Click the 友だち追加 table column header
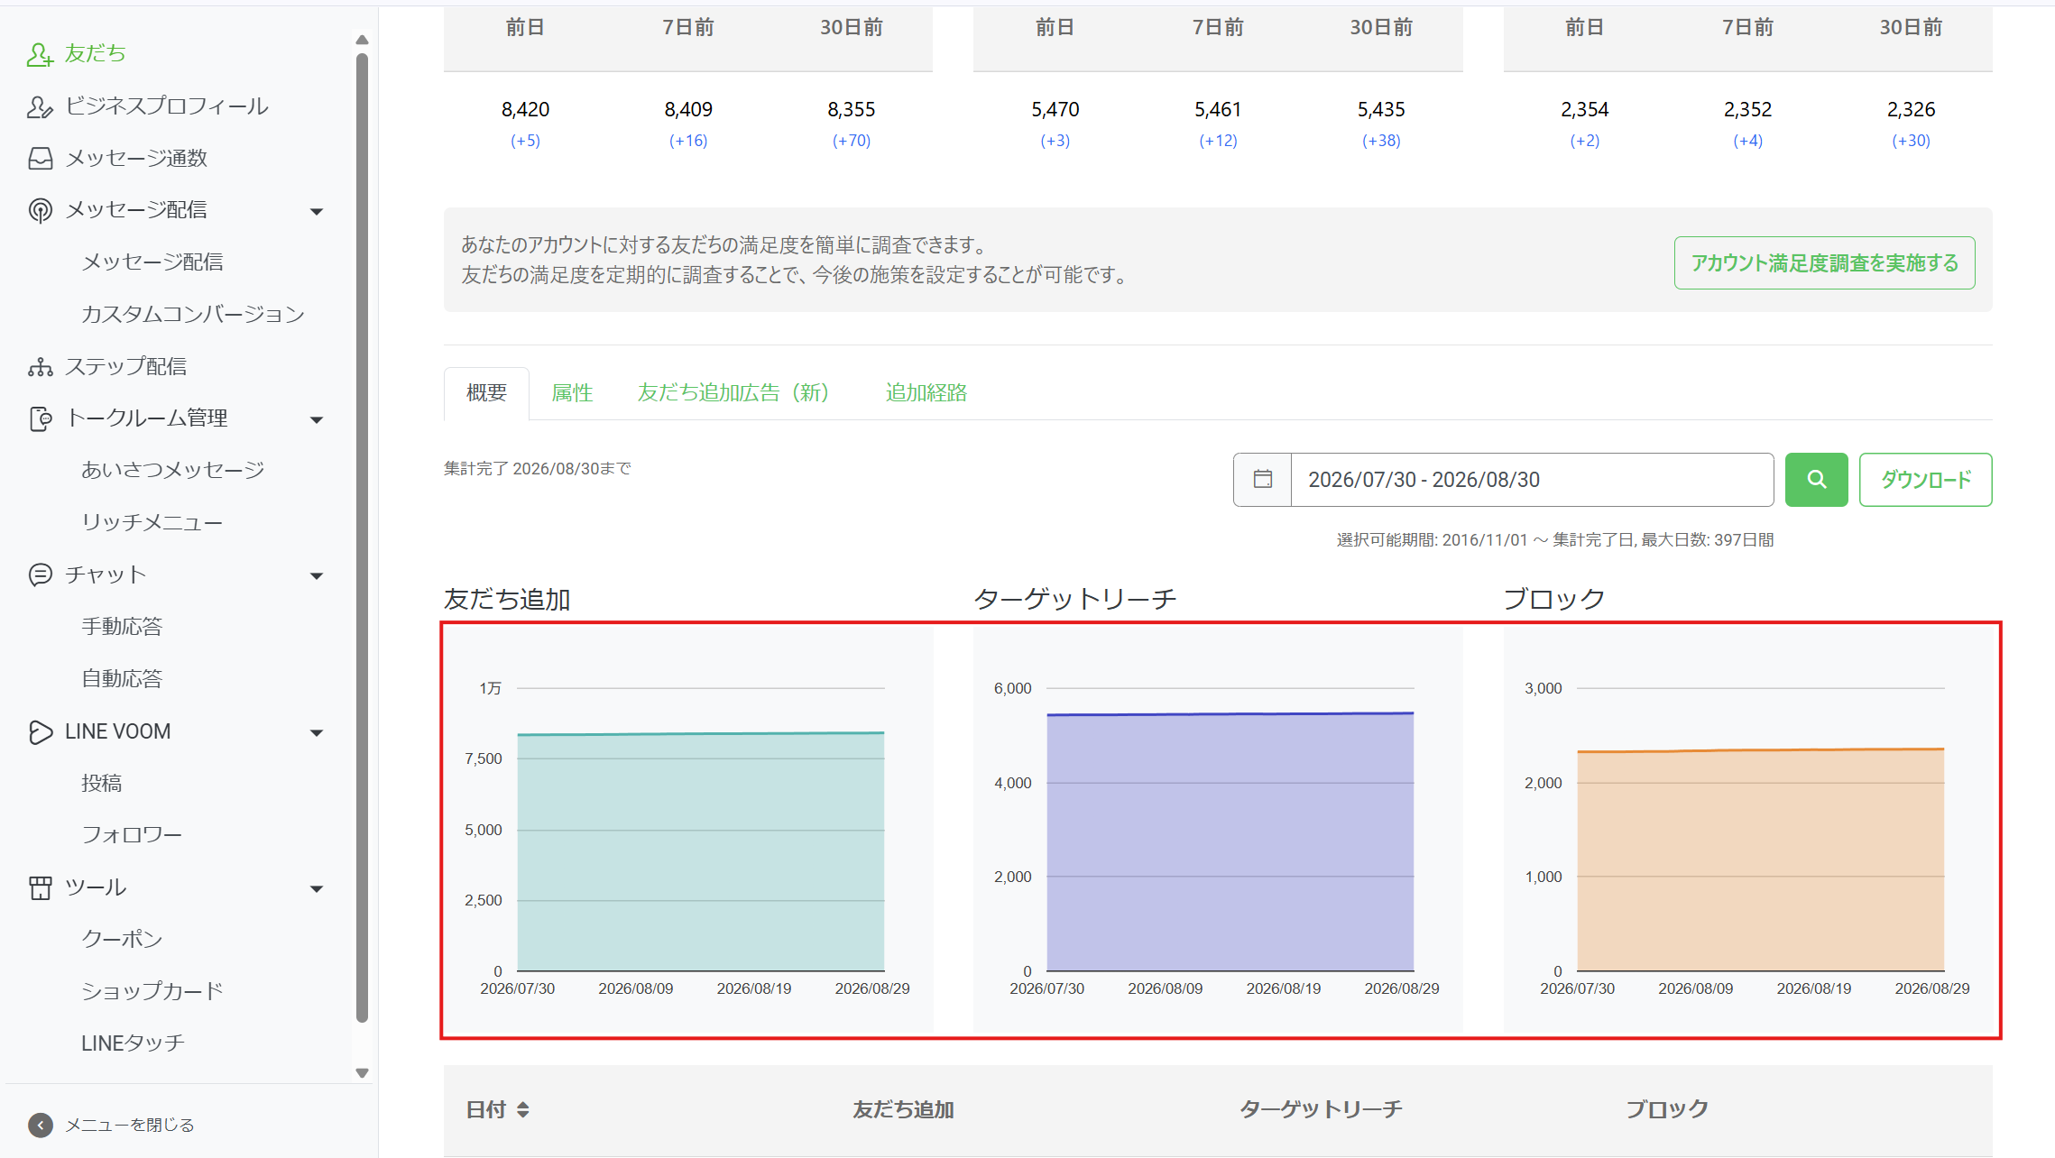Screen dimensions: 2055x1158 pyautogui.click(x=903, y=1109)
